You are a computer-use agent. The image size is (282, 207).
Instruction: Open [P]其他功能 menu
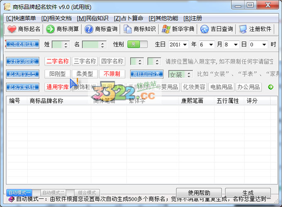click(x=163, y=18)
